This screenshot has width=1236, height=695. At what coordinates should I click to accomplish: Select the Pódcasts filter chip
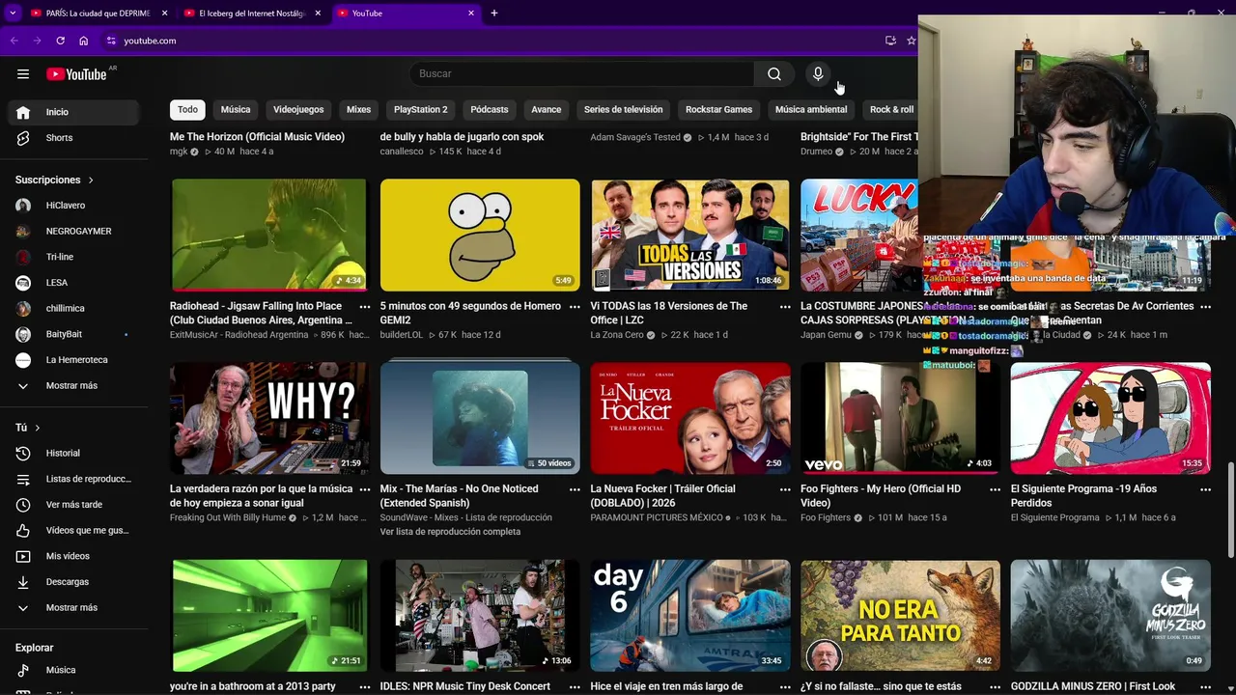490,109
